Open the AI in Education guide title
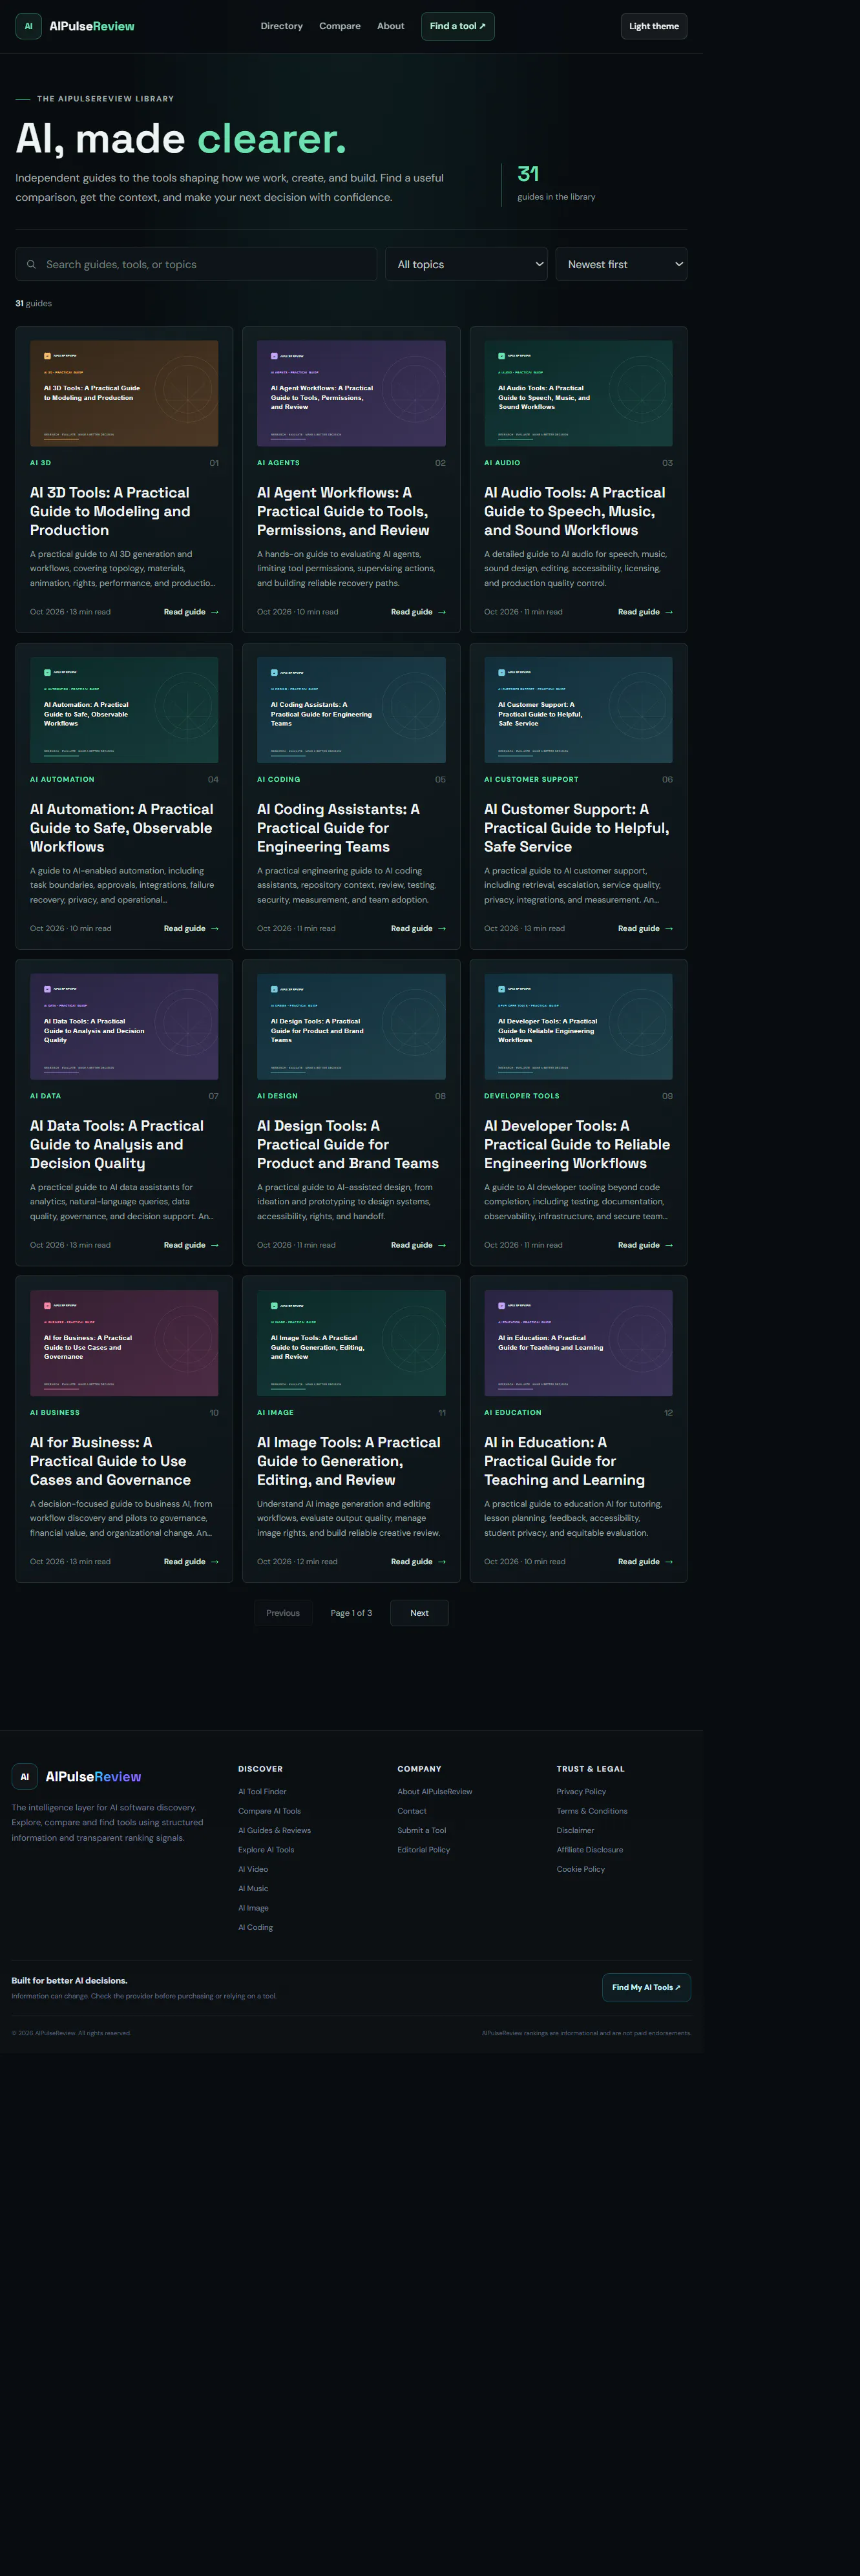The width and height of the screenshot is (860, 2576). 564,1461
